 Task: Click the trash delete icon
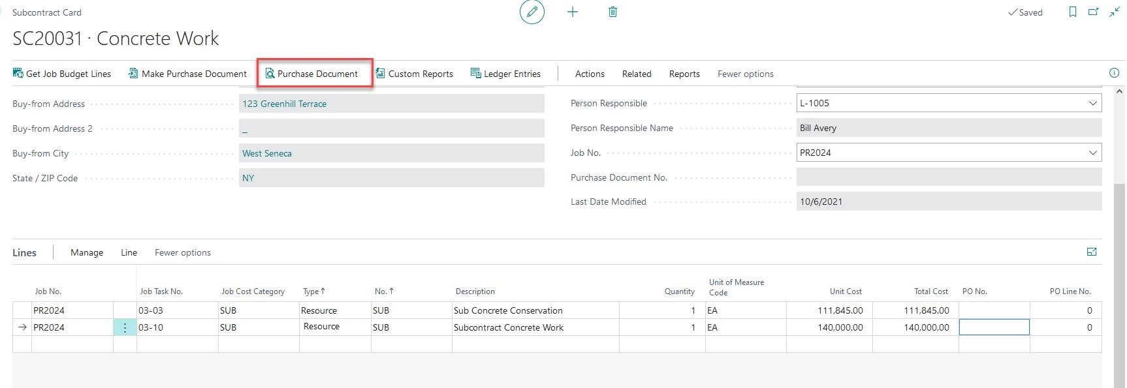(612, 12)
